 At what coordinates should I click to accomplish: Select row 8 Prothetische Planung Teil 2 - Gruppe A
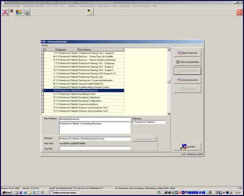[84, 67]
